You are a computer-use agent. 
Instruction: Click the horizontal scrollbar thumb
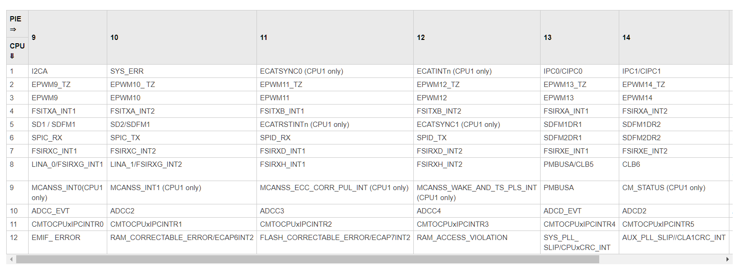[307, 259]
